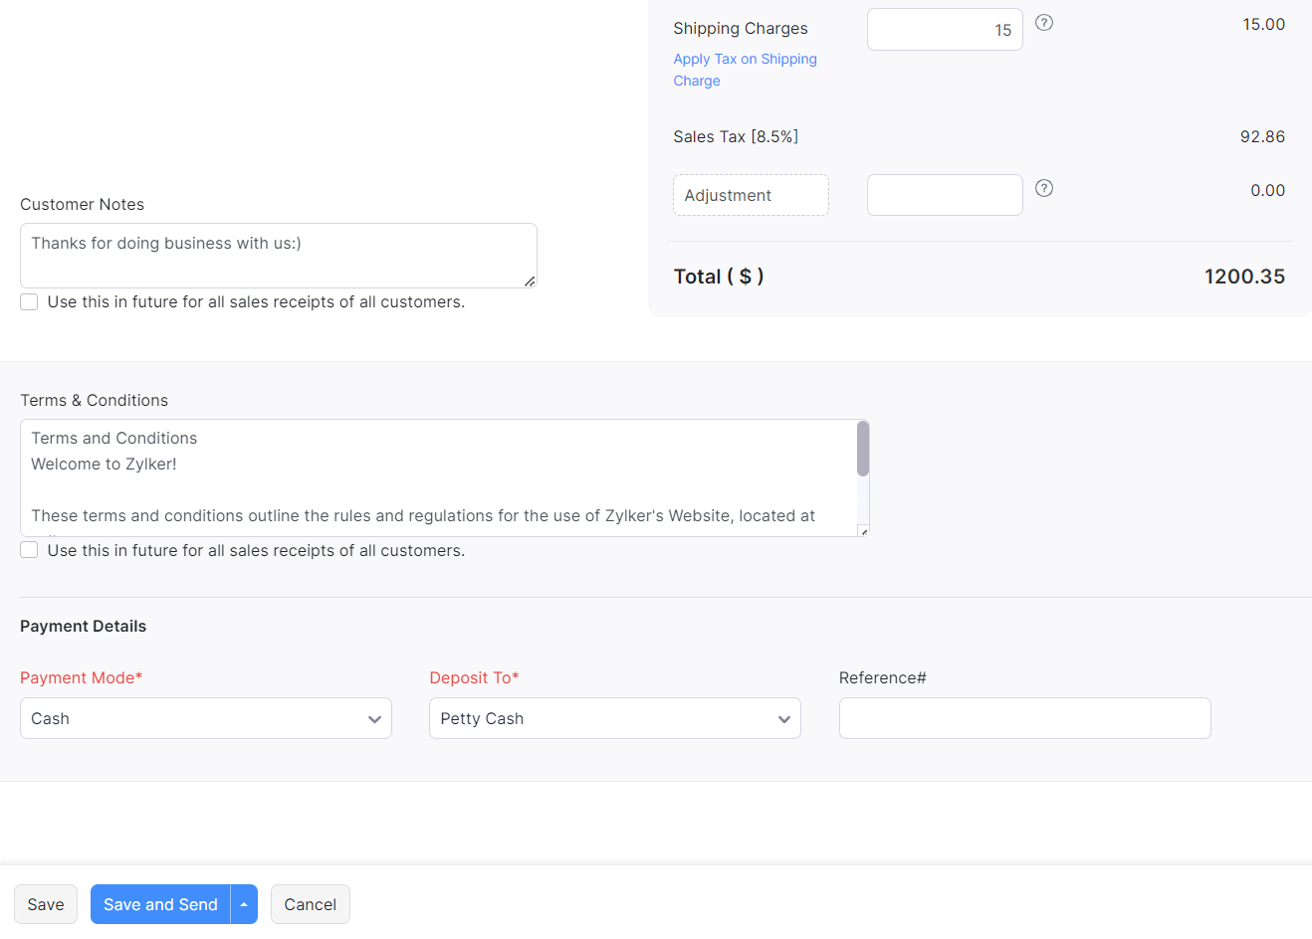Click the Adjustment label text box
The width and height of the screenshot is (1312, 939).
click(751, 195)
